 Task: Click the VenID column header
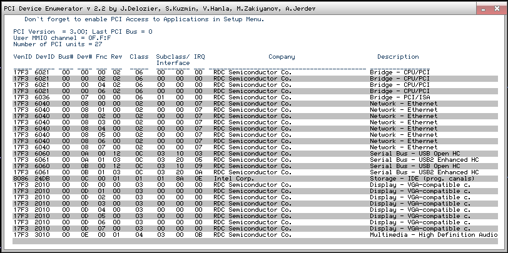23,57
